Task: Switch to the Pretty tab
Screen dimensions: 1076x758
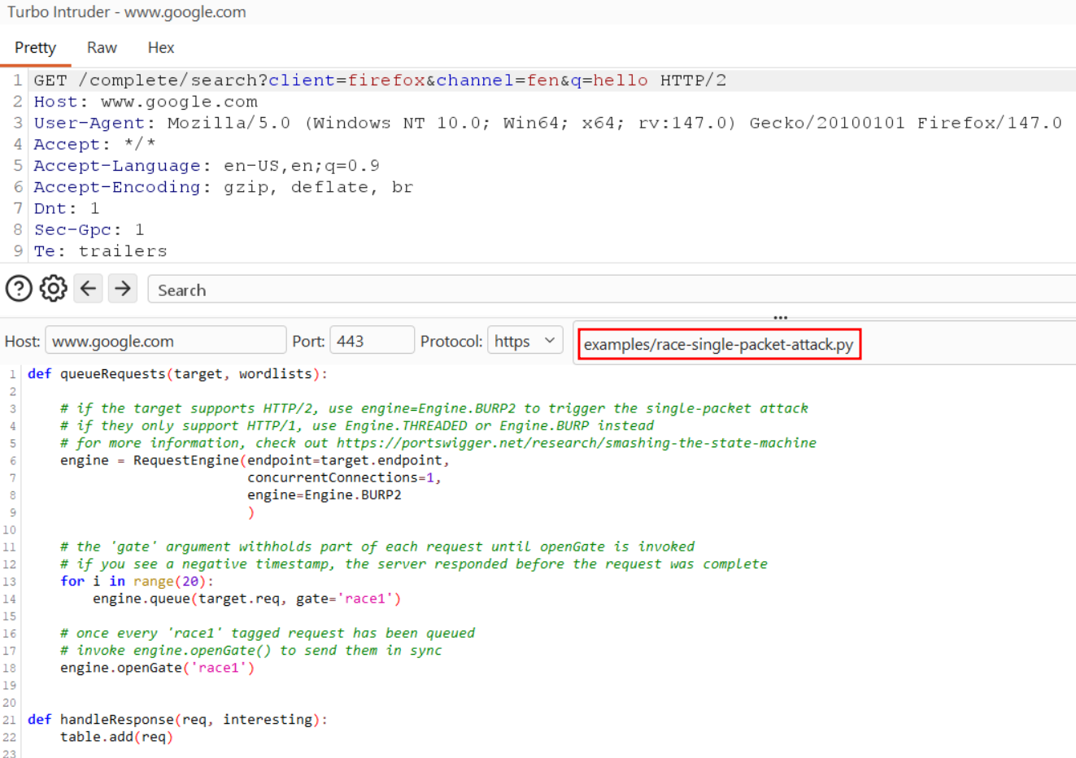Action: pos(35,48)
